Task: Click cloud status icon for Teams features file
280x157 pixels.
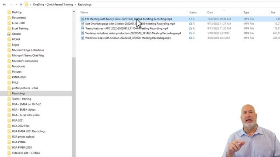Action: [x=190, y=28]
